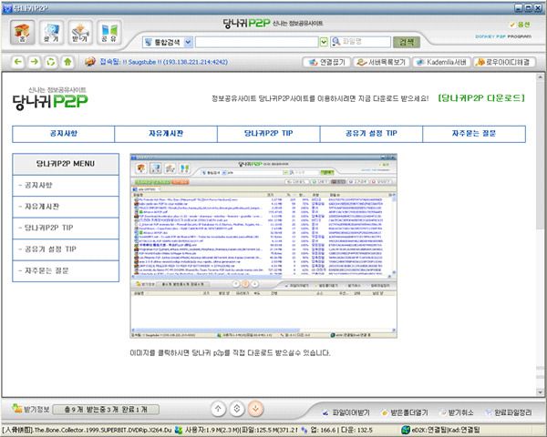This screenshot has height=437, width=547.
Task: Open the Share (공유) toolbar icon
Action: (109, 33)
